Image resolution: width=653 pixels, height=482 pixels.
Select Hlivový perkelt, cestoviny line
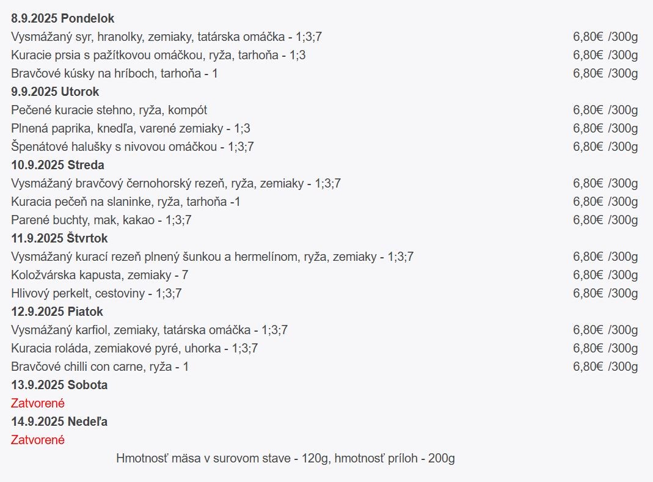(96, 293)
